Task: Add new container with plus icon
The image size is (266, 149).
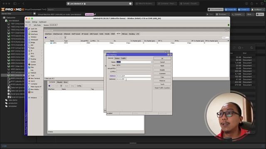Action: coord(49,86)
